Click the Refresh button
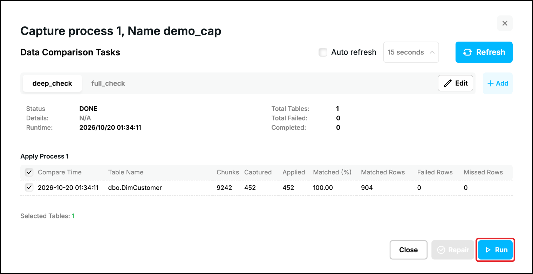This screenshot has width=533, height=274. pyautogui.click(x=484, y=52)
